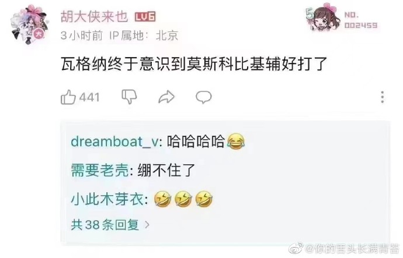Image resolution: width=403 pixels, height=258 pixels.
Task: Tap the thumbs-down dislike icon
Action: [129, 97]
